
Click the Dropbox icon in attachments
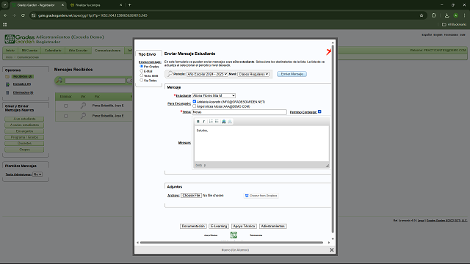pyautogui.click(x=247, y=196)
